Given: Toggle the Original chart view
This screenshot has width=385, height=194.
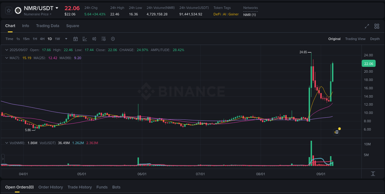Looking at the screenshot, I should [x=334, y=39].
